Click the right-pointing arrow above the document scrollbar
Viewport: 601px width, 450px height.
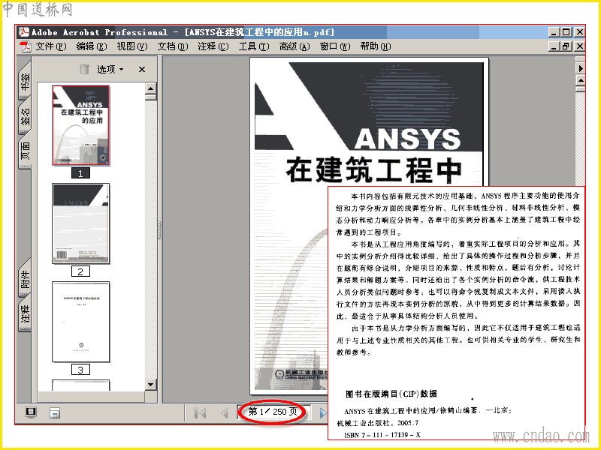coord(581,68)
